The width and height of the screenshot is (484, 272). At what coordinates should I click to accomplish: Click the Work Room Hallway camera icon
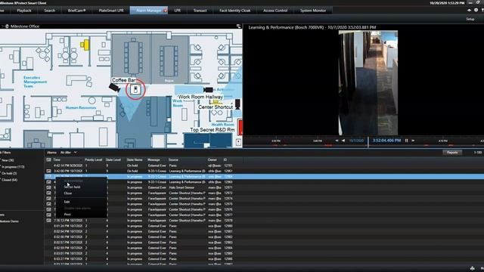pyautogui.click(x=208, y=90)
